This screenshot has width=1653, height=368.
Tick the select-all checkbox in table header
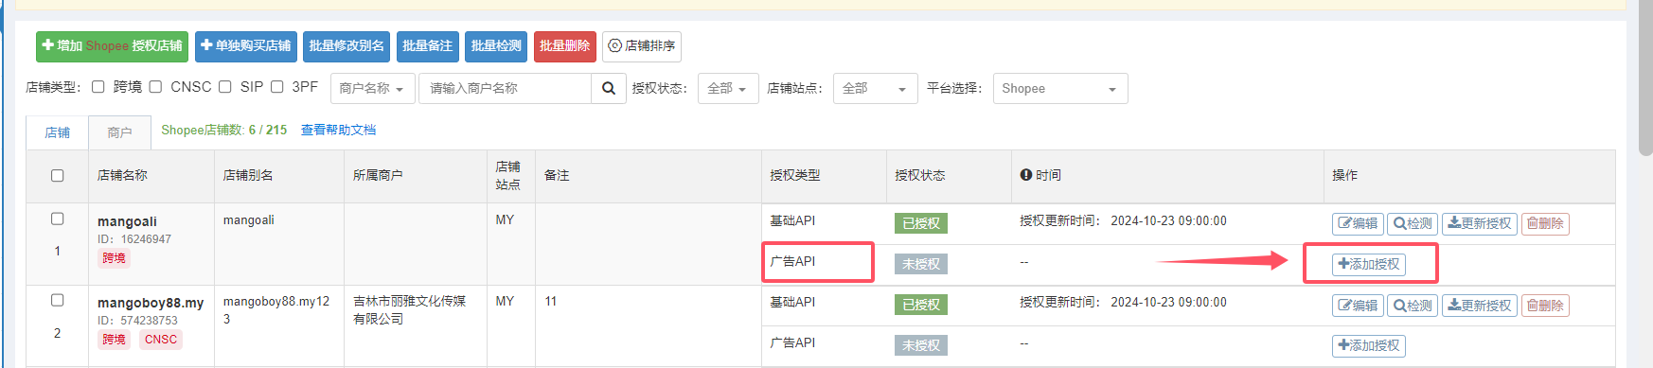[57, 175]
